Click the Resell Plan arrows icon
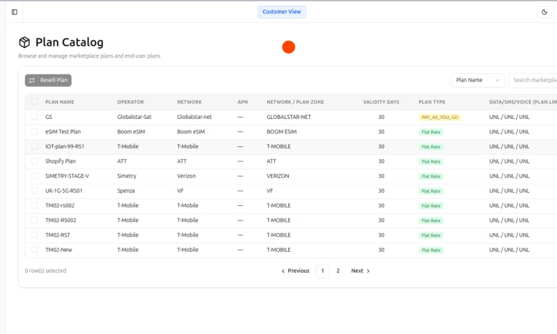Image resolution: width=557 pixels, height=334 pixels. (32, 80)
